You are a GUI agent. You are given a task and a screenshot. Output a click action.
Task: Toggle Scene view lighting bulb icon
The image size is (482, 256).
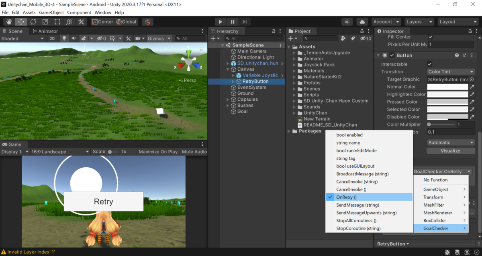[x=64, y=39]
